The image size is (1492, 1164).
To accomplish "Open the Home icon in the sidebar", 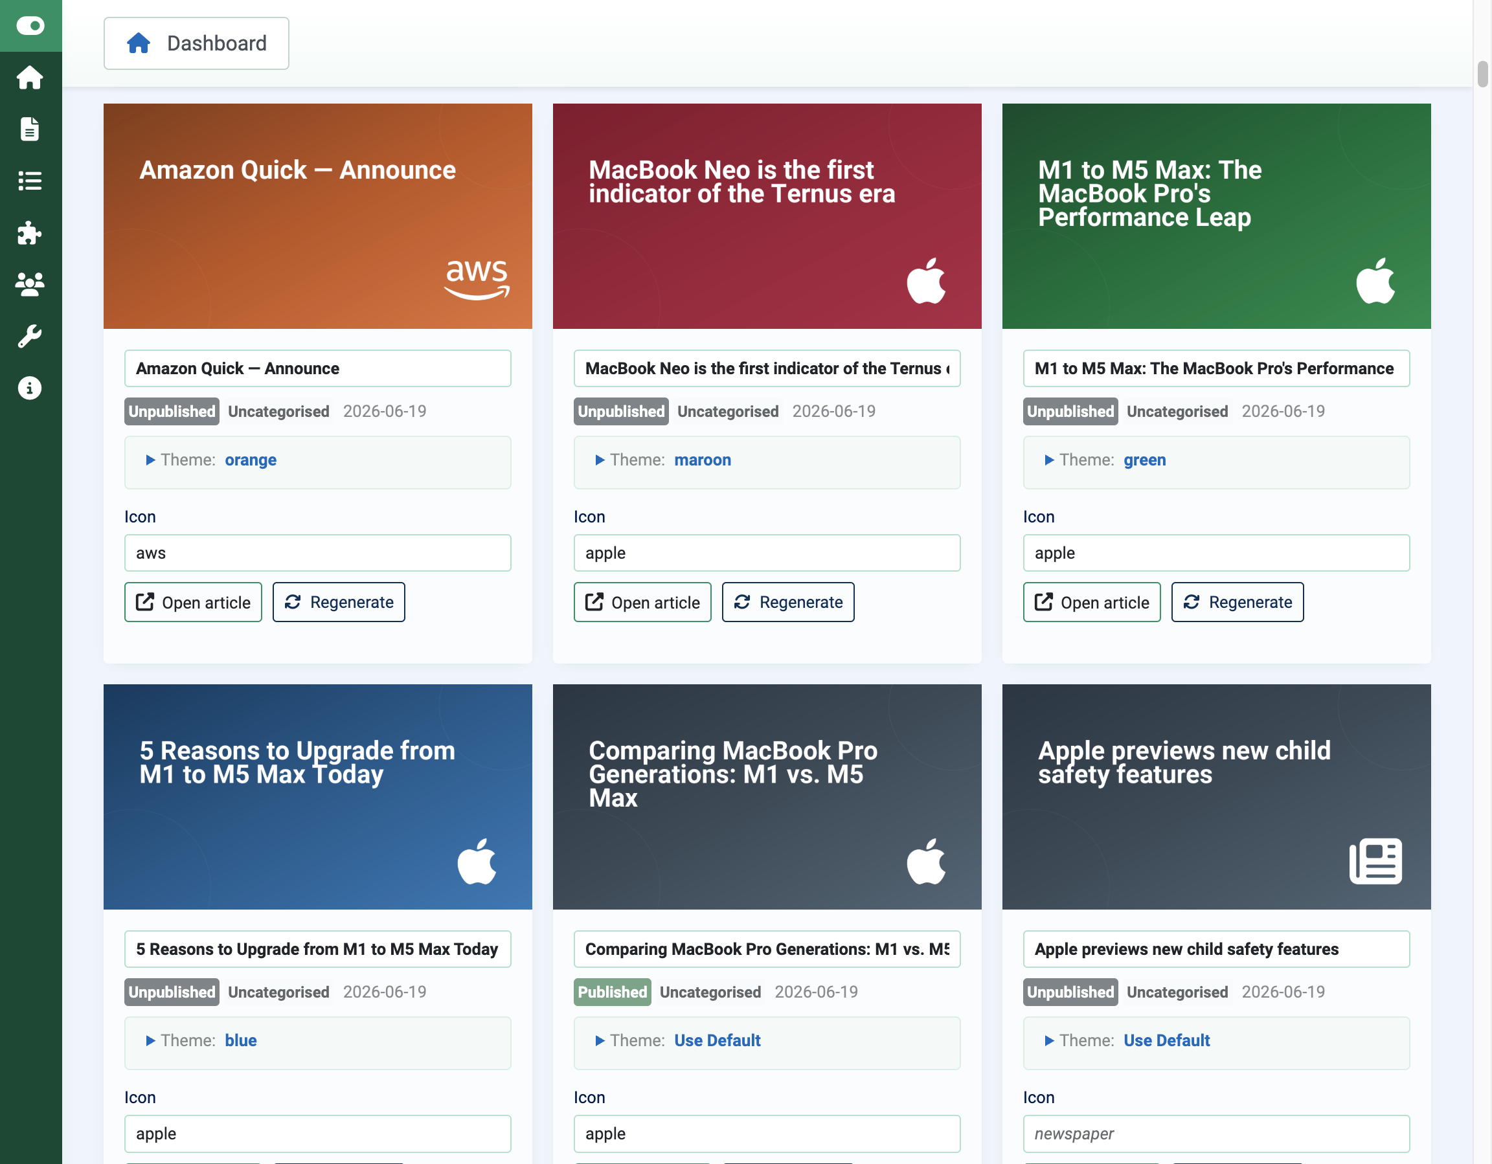I will 30,77.
